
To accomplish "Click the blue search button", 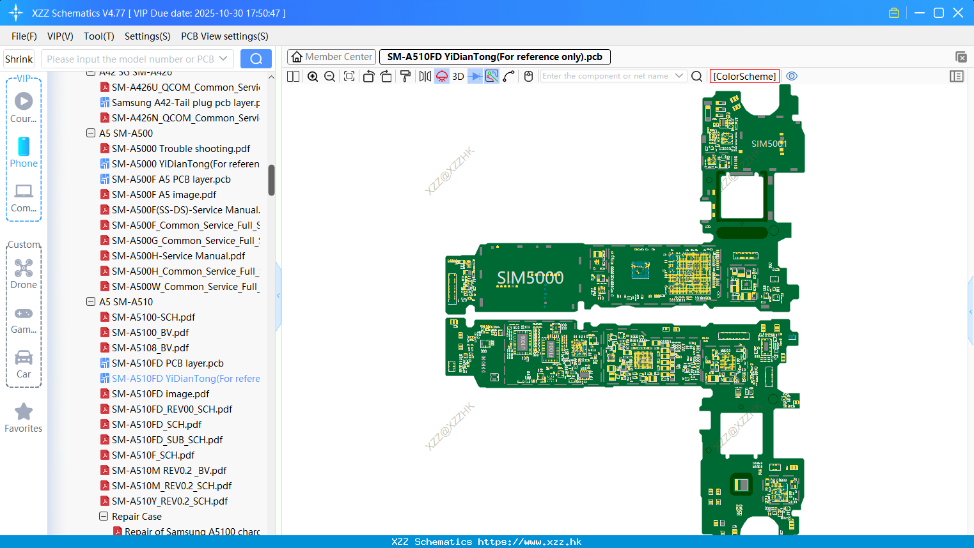I will click(256, 59).
